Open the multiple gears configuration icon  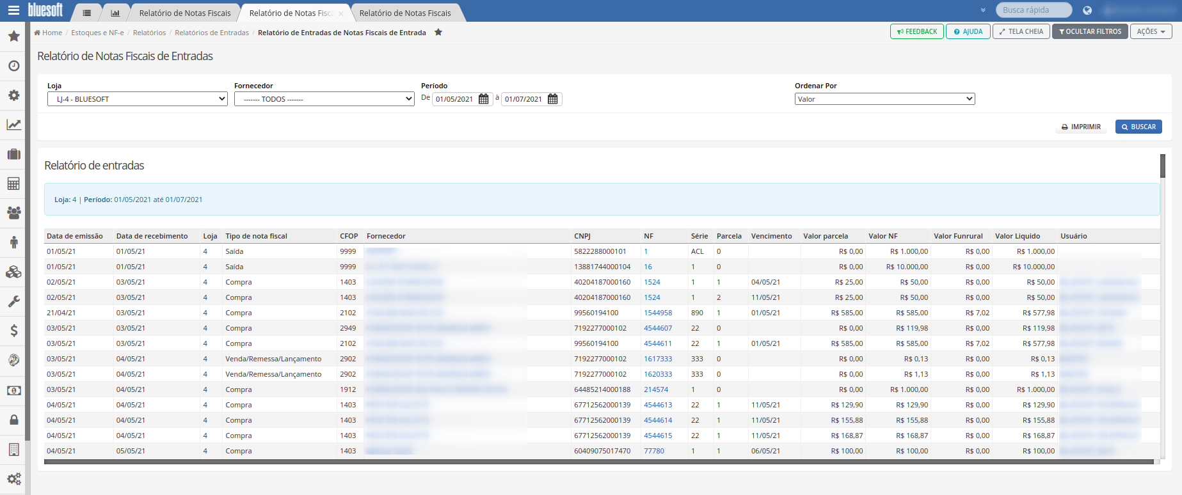coord(13,478)
